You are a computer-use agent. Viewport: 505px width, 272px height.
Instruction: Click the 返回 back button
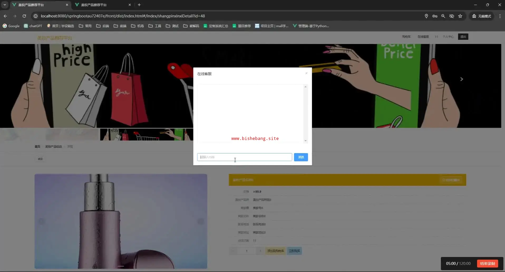[40, 159]
